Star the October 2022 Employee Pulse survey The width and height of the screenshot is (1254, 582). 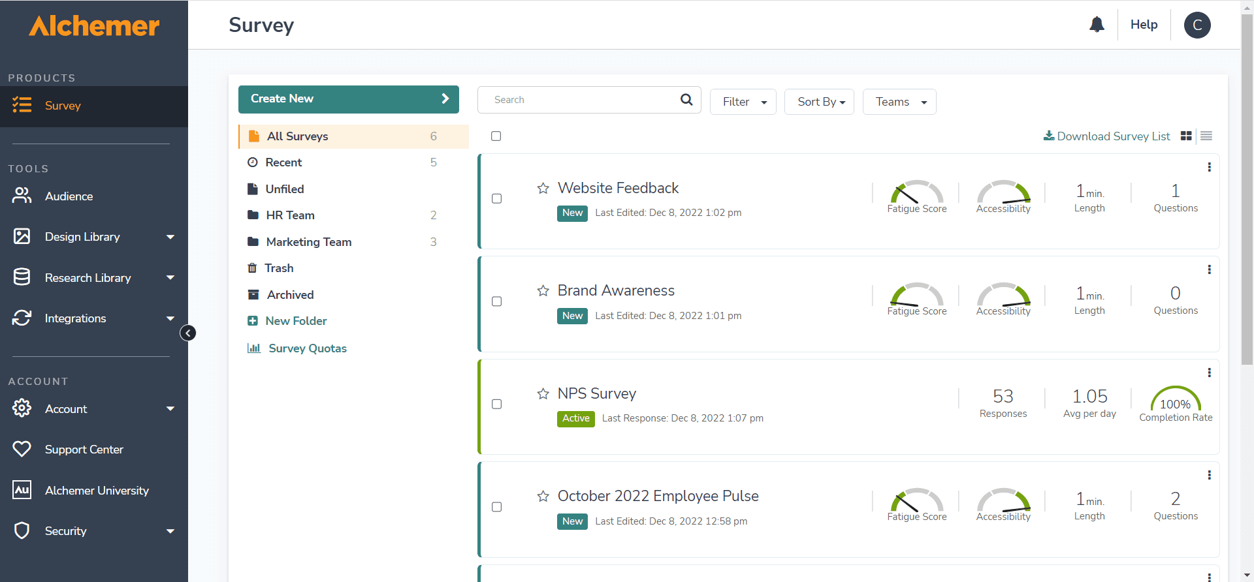pos(543,497)
